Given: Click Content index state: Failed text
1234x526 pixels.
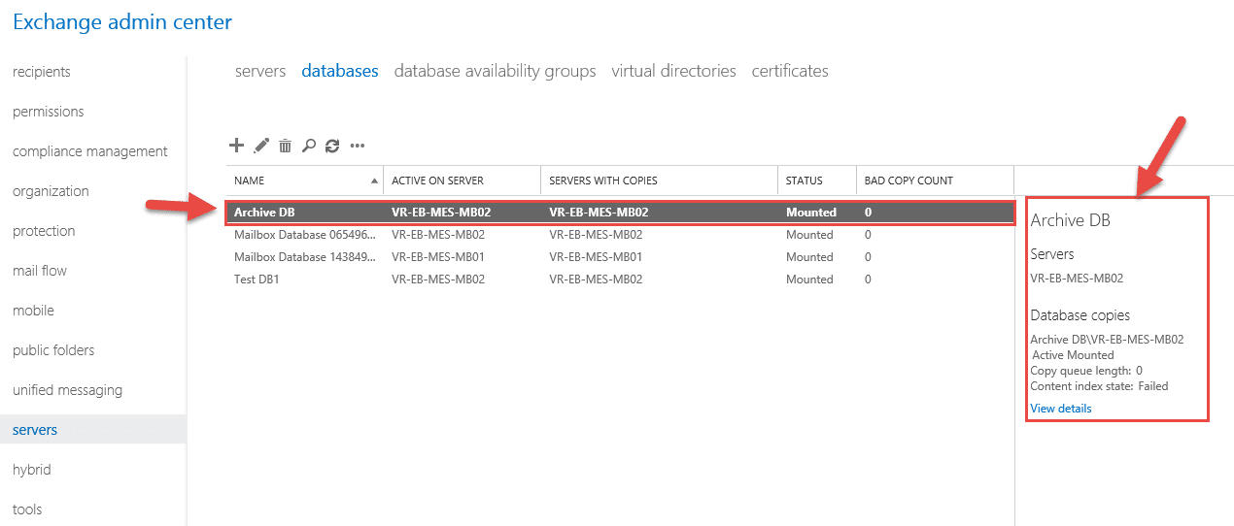Looking at the screenshot, I should (1099, 386).
